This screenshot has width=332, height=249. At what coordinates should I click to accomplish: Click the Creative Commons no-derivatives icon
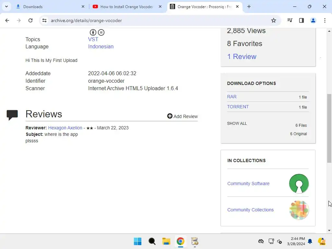[x=101, y=32]
